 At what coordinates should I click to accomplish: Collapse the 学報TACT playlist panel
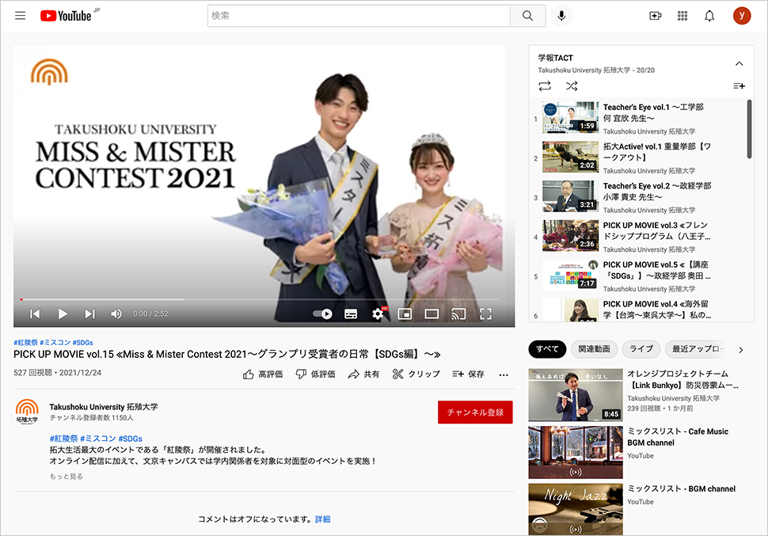point(739,63)
